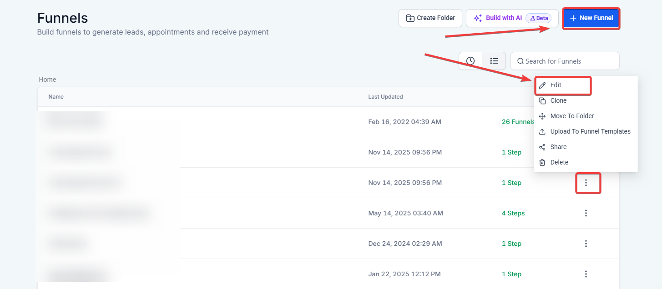The width and height of the screenshot is (662, 289).
Task: Click the Clone copy icon
Action: 542,101
